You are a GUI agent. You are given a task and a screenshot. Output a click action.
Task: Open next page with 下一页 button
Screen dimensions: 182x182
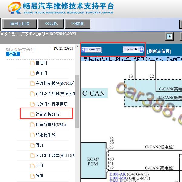(133, 49)
